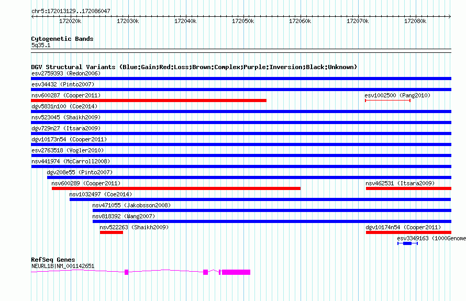Click the 172050k ruler tick label
Viewport: 466px width, 301px height.
pos(243,21)
